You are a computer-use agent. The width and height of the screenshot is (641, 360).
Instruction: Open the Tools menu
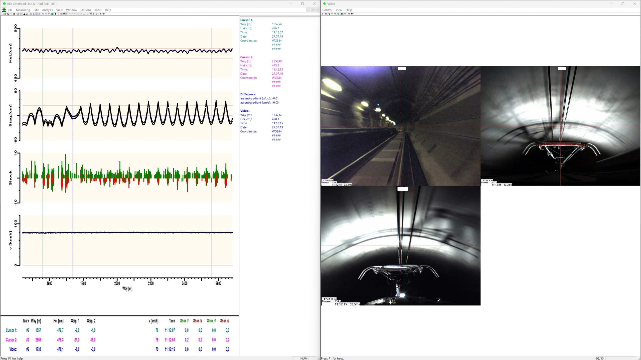pyautogui.click(x=98, y=10)
